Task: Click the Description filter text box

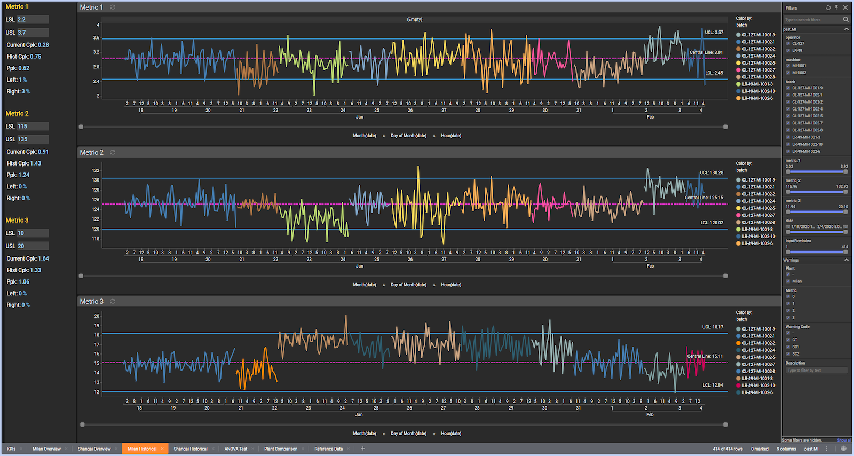Action: click(817, 371)
